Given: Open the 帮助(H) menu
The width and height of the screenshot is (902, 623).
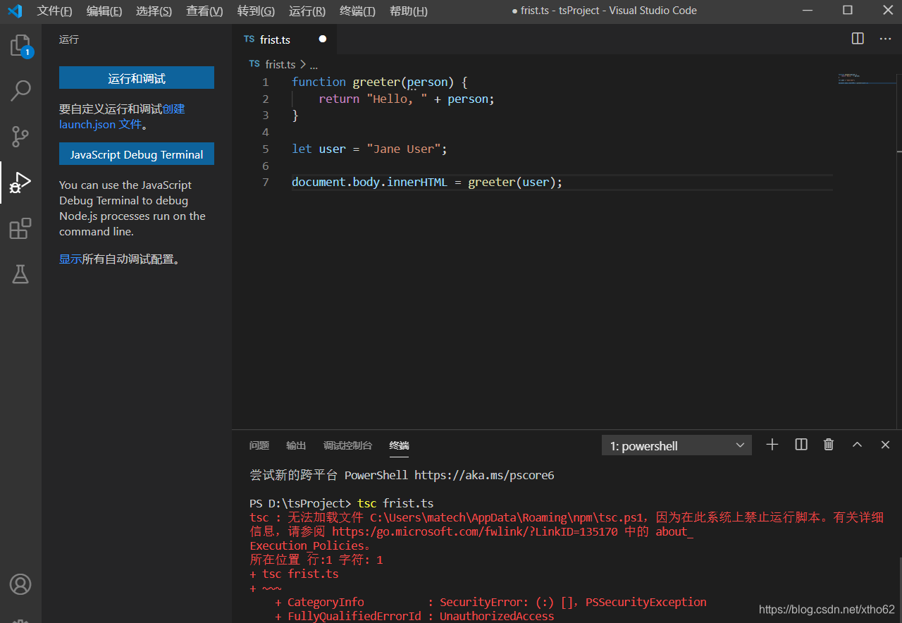Looking at the screenshot, I should 409,11.
